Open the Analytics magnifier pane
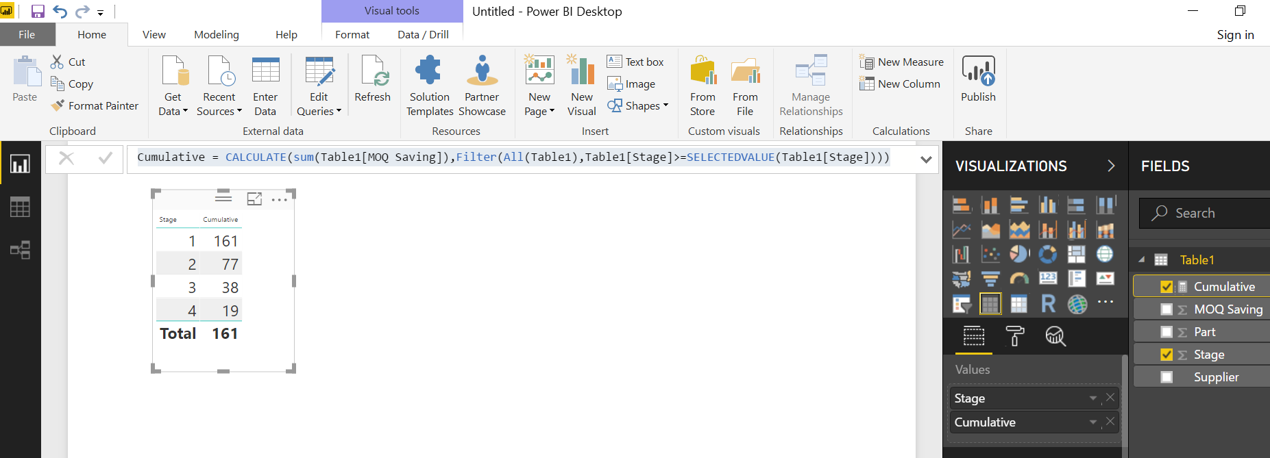1270x458 pixels. 1055,336
